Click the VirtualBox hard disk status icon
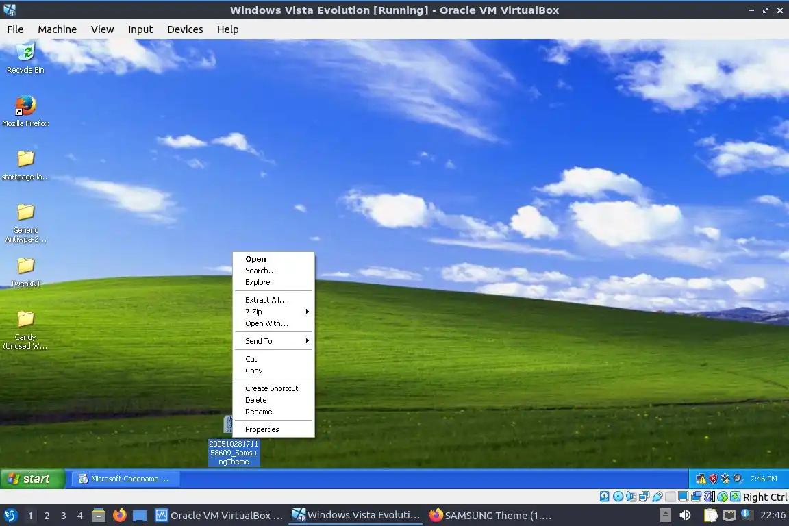Image resolution: width=789 pixels, height=526 pixels. click(604, 497)
